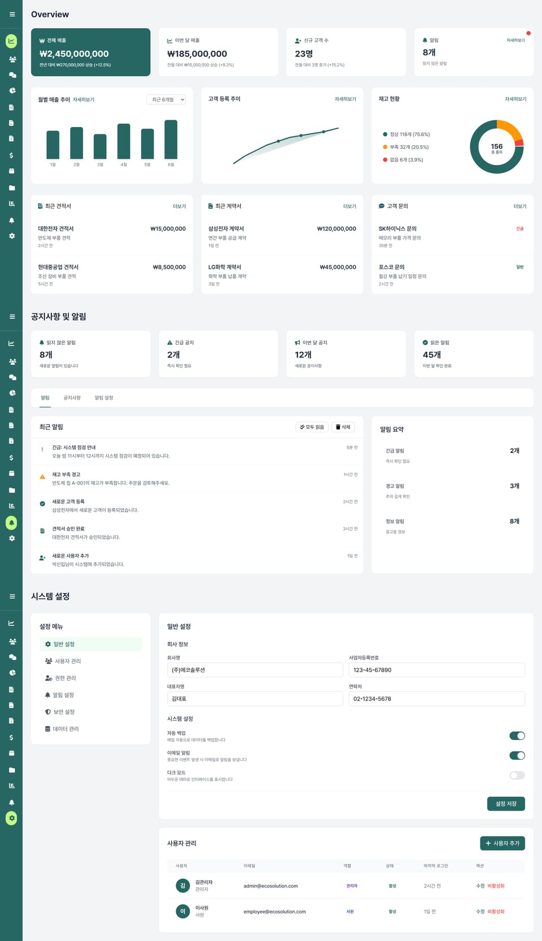This screenshot has height=941, width=542.
Task: Click into the 회사명 input field
Action: [255, 670]
